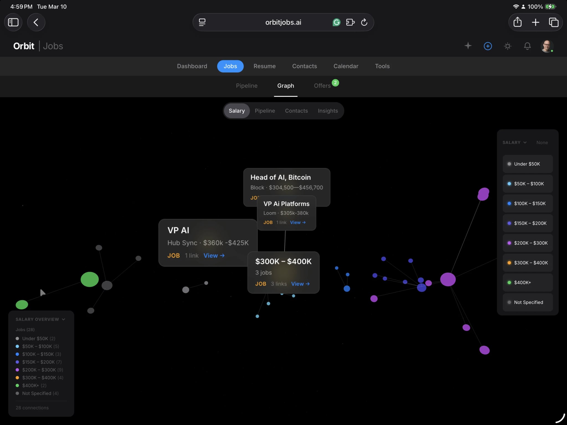567x425 pixels.
Task: Collapse the SALARY OVERVIEW panel chevron
Action: coord(63,319)
